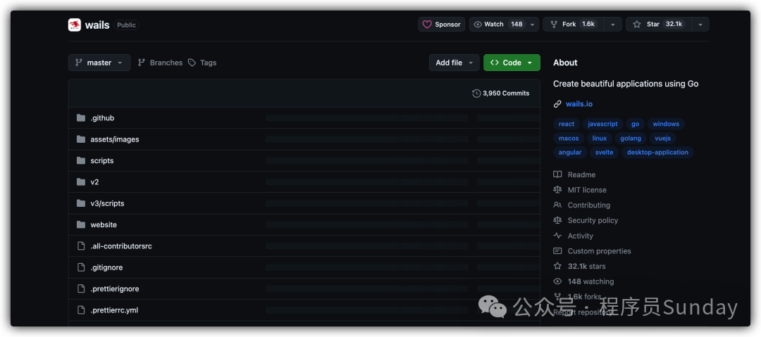
Task: Open the .github folder
Action: [102, 118]
